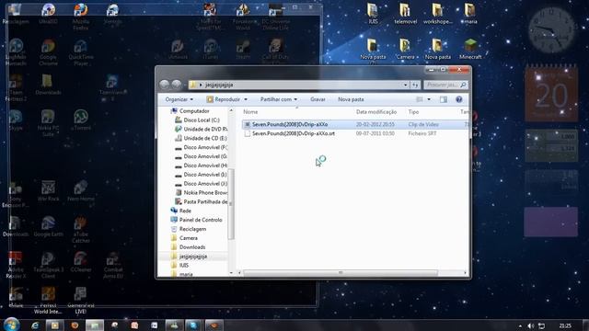The width and height of the screenshot is (589, 331).
Task: Launch iTunes from the desktop
Action: (x=211, y=49)
